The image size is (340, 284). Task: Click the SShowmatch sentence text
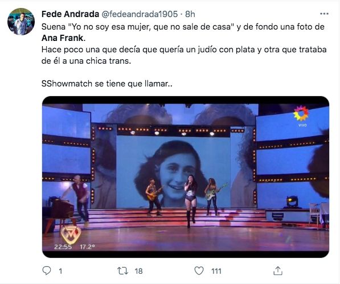click(x=106, y=84)
